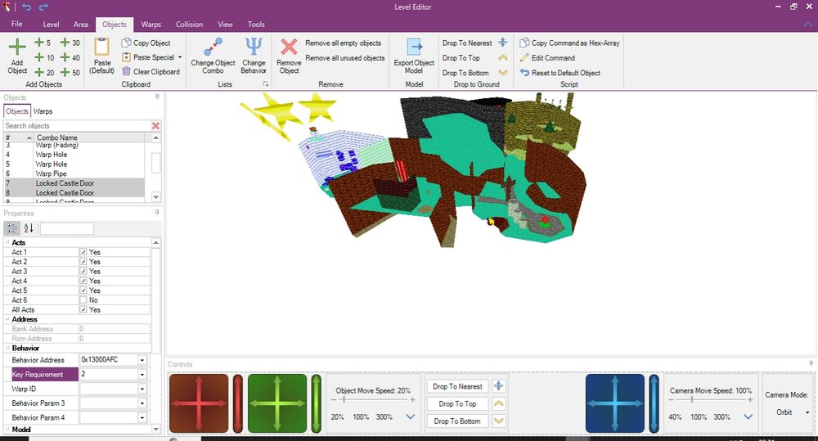Expand object move speed presets chevron
The height and width of the screenshot is (441, 818).
(411, 416)
